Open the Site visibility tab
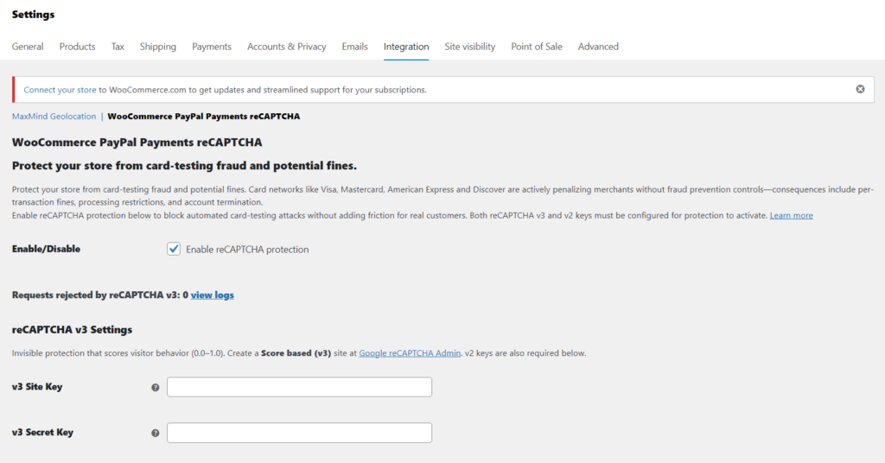Viewport: 885px width, 463px height. coord(469,47)
